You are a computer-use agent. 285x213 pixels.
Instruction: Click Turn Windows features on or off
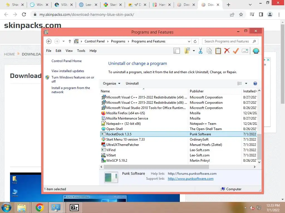(x=73, y=79)
